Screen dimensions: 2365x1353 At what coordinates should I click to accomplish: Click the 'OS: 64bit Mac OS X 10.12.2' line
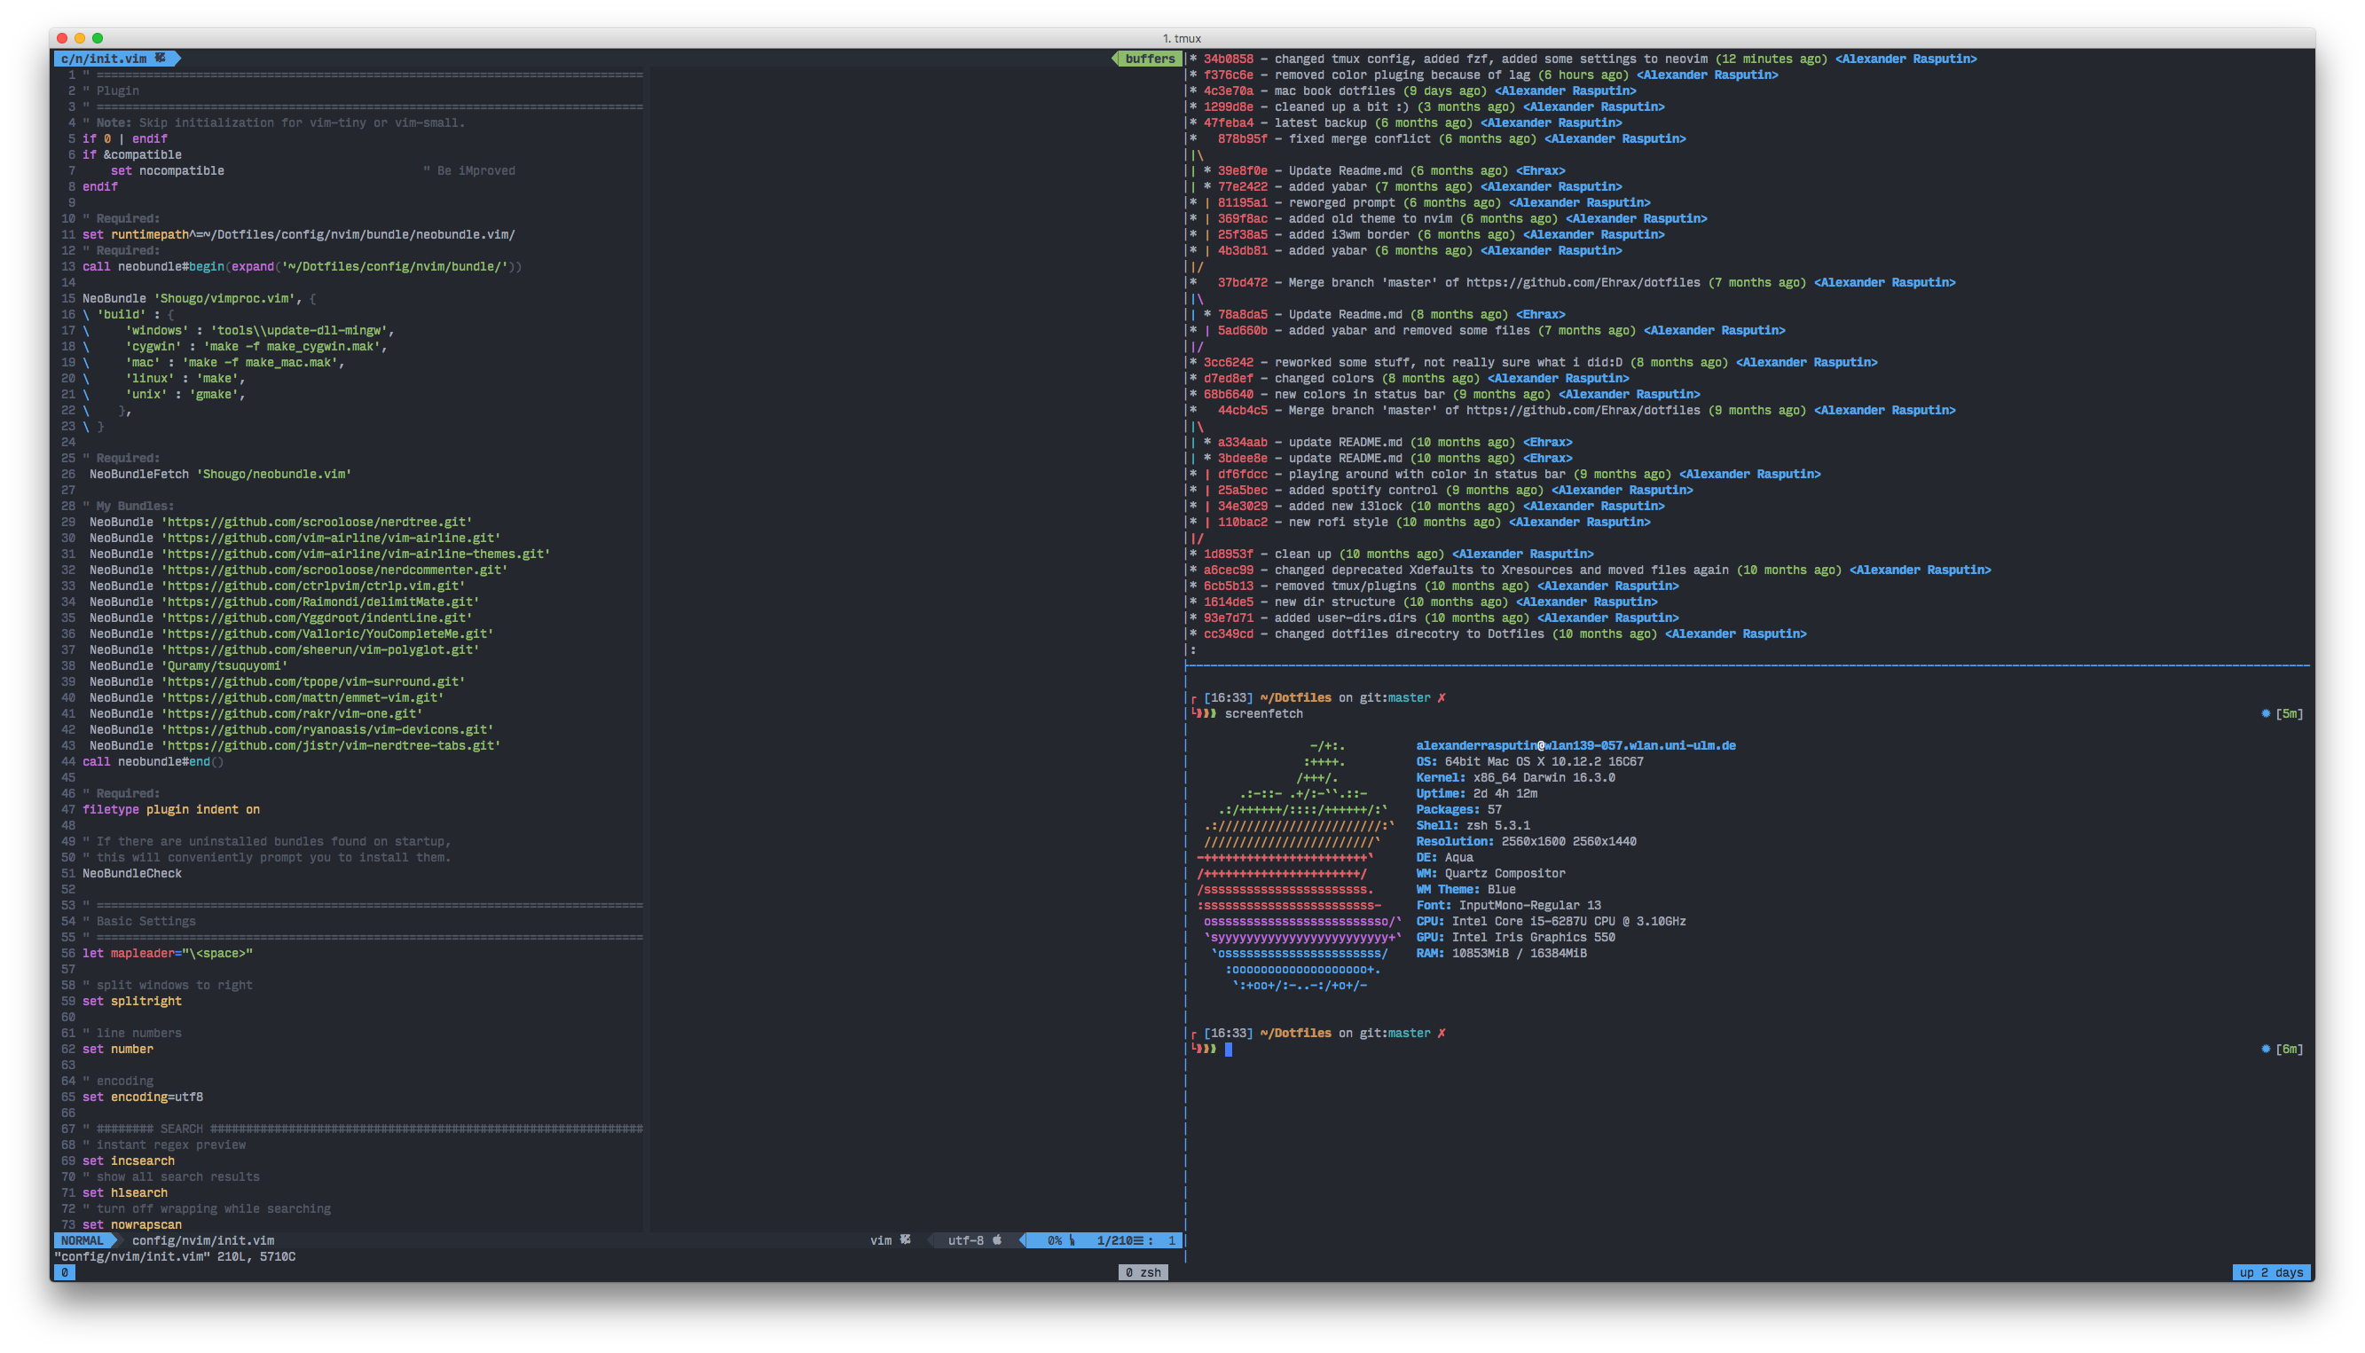[1529, 762]
